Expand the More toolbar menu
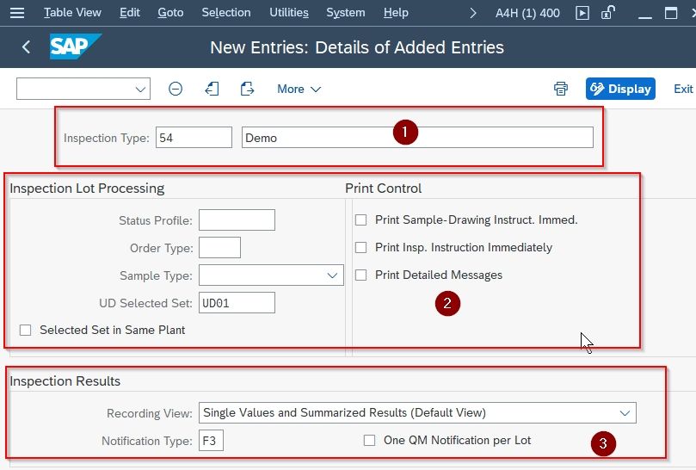 [299, 89]
